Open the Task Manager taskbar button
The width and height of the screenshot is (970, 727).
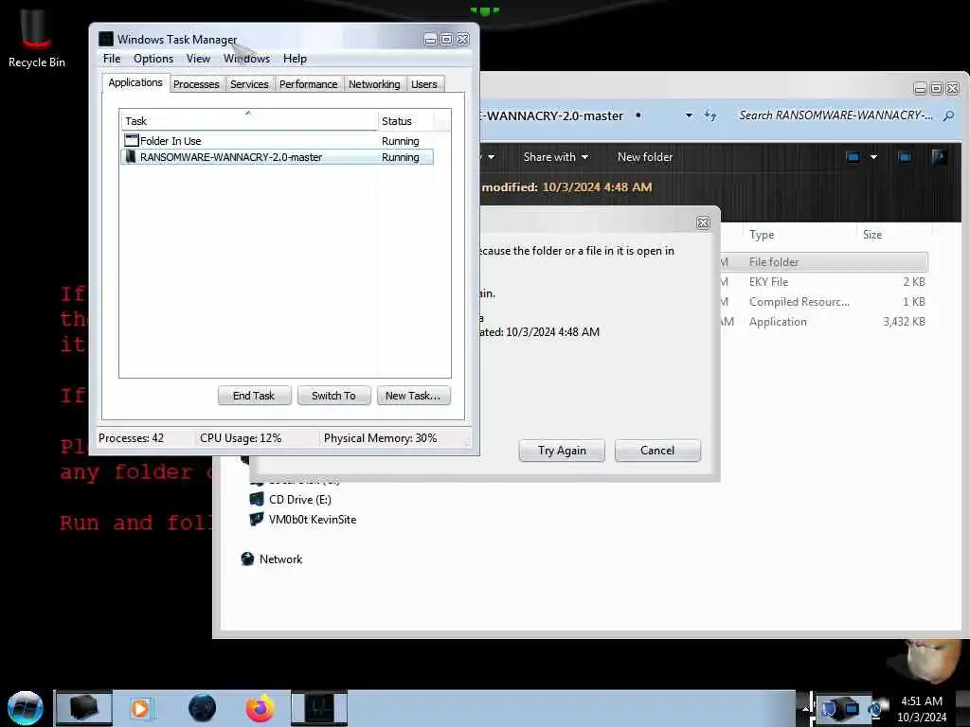[319, 708]
